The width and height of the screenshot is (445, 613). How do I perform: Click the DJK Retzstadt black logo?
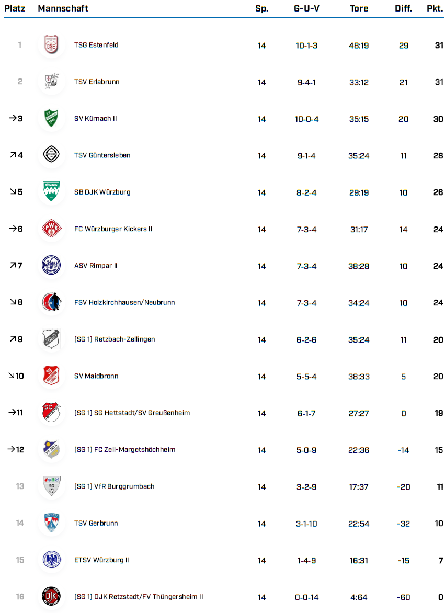[x=52, y=597]
